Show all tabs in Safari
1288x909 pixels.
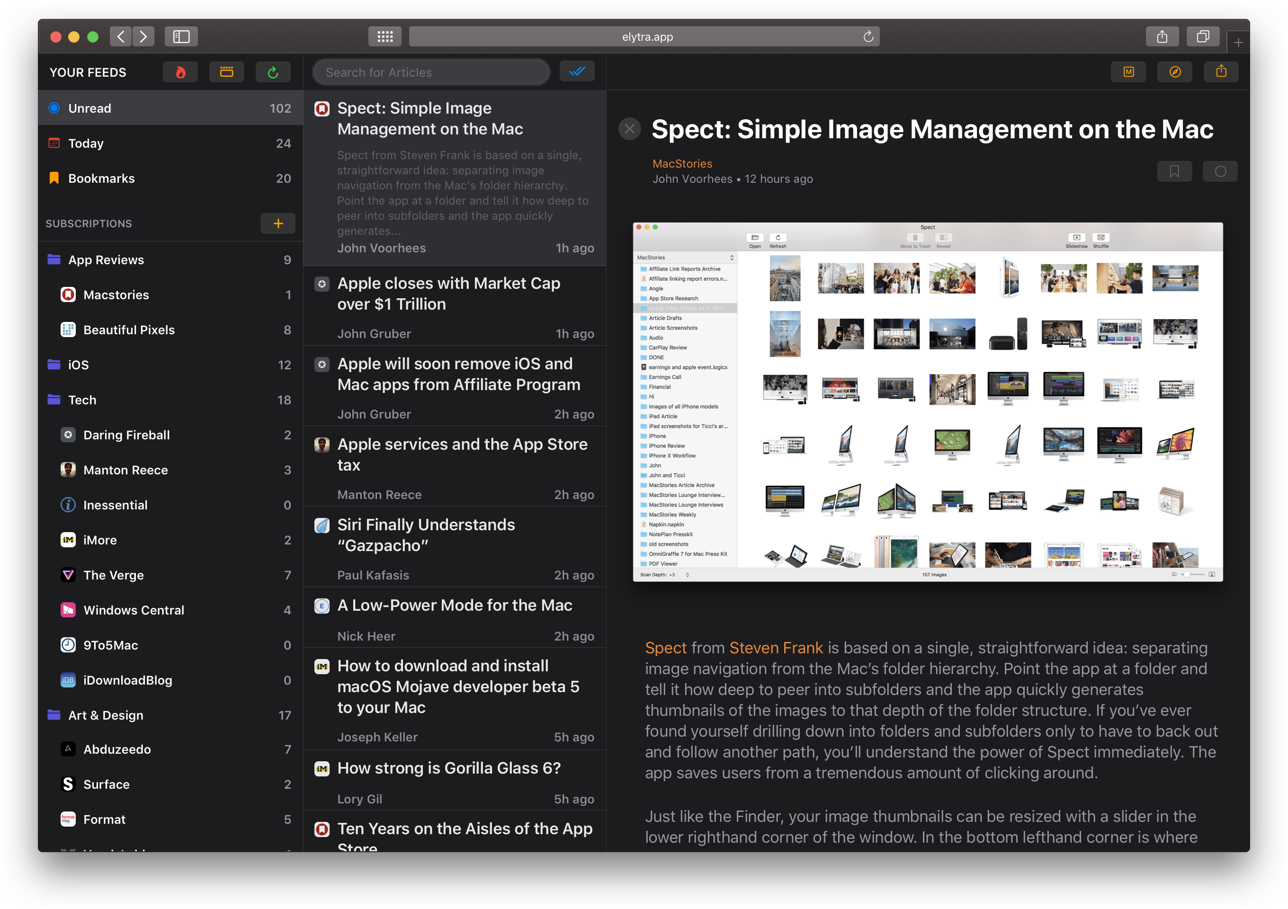1203,36
